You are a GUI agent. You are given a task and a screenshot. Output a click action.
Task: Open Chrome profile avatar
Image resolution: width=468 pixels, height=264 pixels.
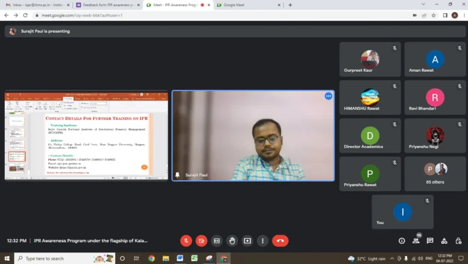455,15
